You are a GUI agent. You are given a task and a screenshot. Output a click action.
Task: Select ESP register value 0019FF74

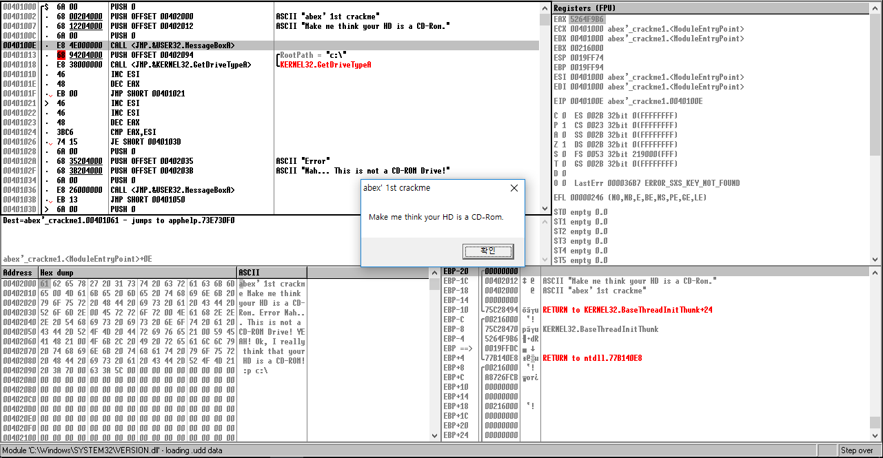[587, 58]
